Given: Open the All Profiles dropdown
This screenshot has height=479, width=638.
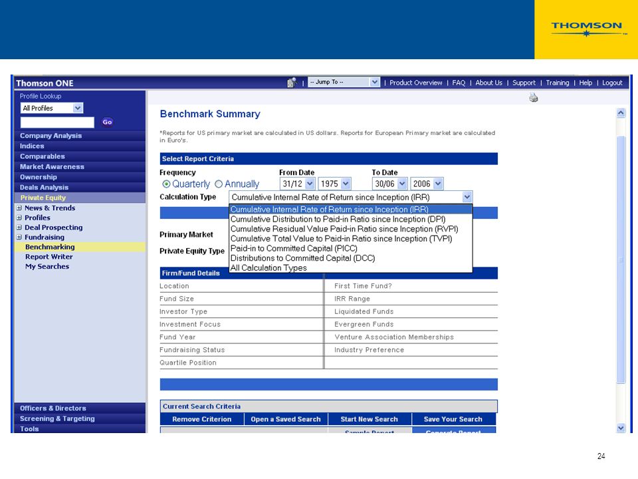Looking at the screenshot, I should [x=52, y=108].
